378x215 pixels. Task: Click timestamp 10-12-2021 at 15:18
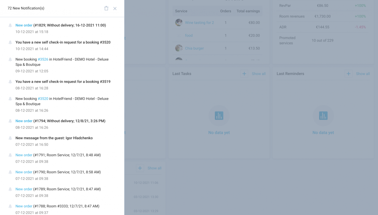(x=32, y=32)
